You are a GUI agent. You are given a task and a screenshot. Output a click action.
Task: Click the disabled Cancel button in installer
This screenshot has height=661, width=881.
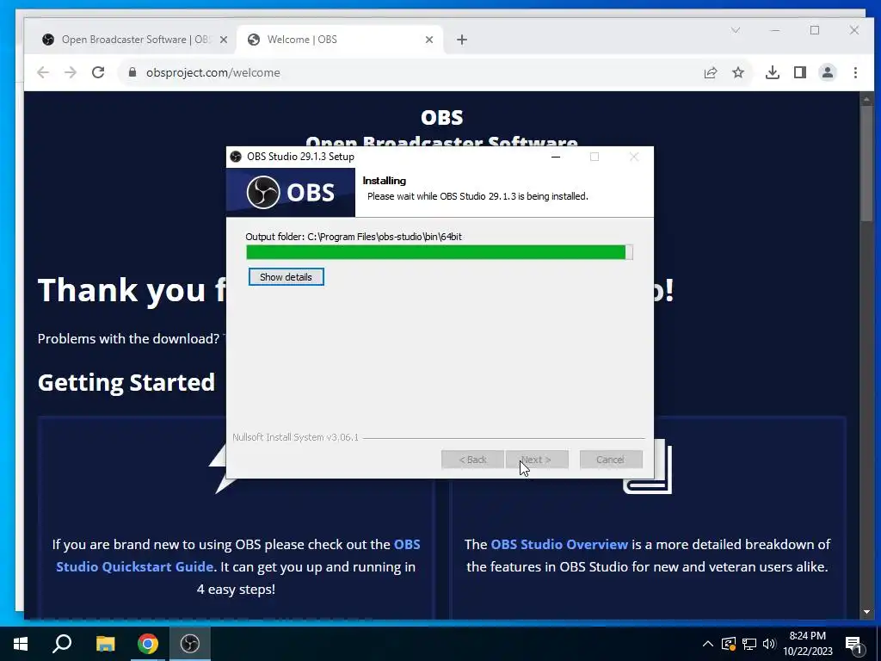coord(611,460)
